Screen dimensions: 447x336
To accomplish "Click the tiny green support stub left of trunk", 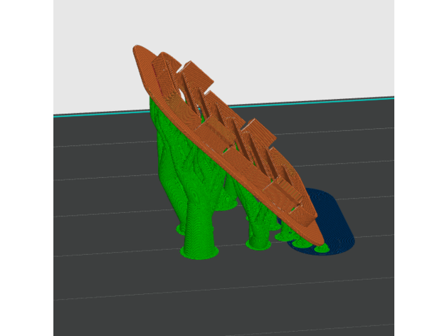I will (x=178, y=229).
